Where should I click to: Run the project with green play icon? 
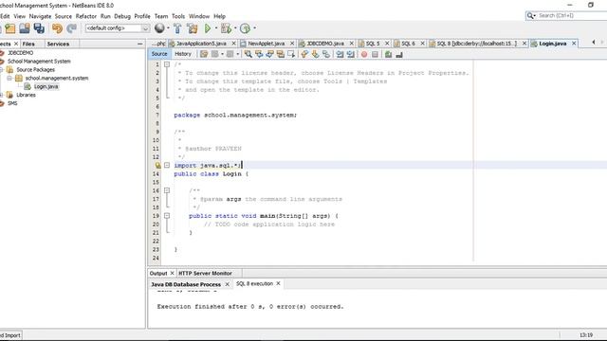pos(208,28)
